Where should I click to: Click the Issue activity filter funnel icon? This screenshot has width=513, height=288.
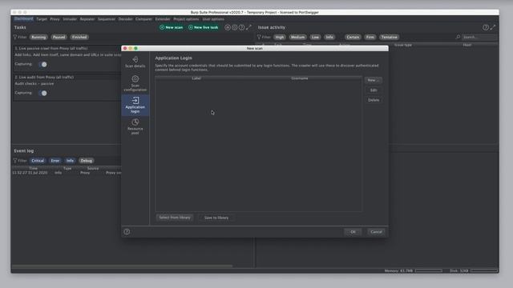[x=259, y=38]
